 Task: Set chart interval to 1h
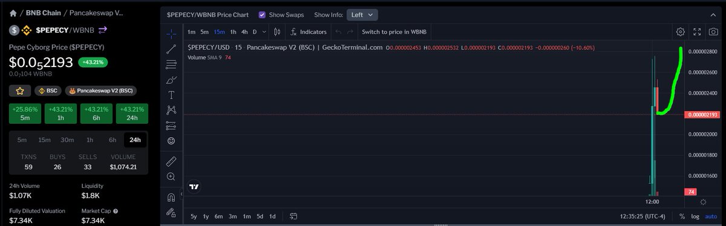tap(233, 32)
